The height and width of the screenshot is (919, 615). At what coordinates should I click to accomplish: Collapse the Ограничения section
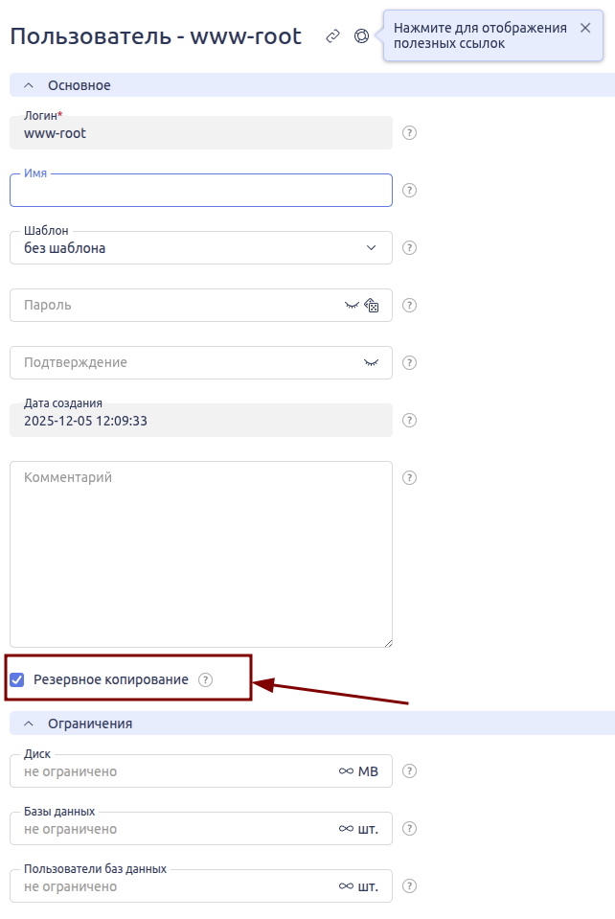28,724
